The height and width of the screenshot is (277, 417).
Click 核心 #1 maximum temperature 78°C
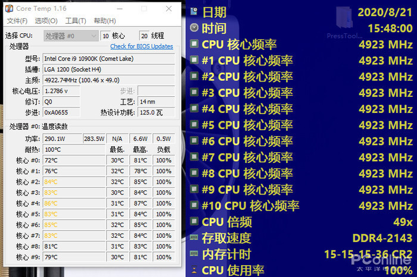coord(141,171)
